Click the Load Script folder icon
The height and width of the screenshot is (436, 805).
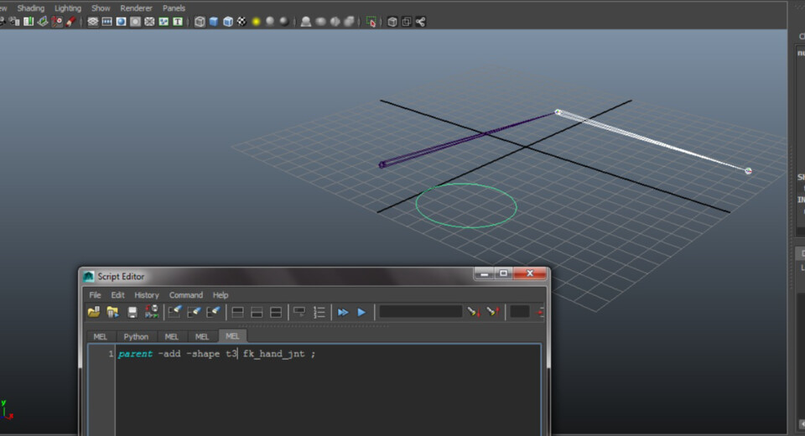(94, 312)
